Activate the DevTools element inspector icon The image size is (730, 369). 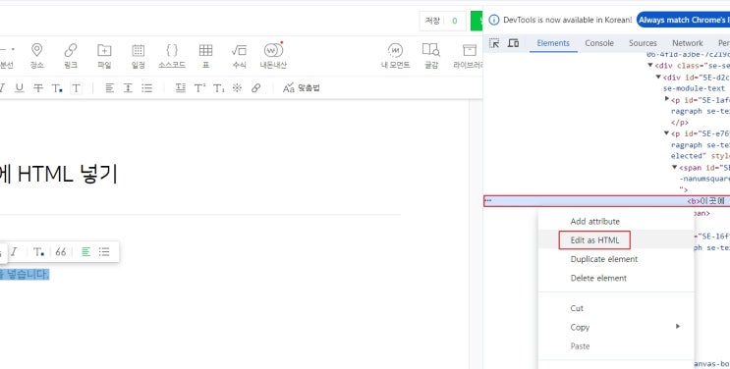coord(494,43)
